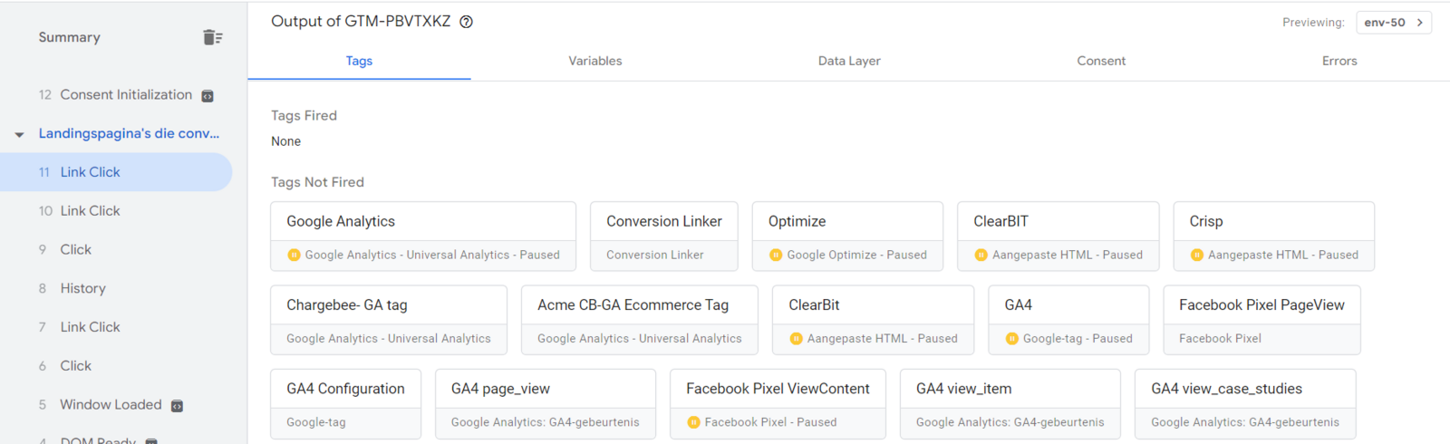This screenshot has height=444, width=1450.
Task: Open the Facebook Pixel PageView tag card
Action: tap(1261, 319)
